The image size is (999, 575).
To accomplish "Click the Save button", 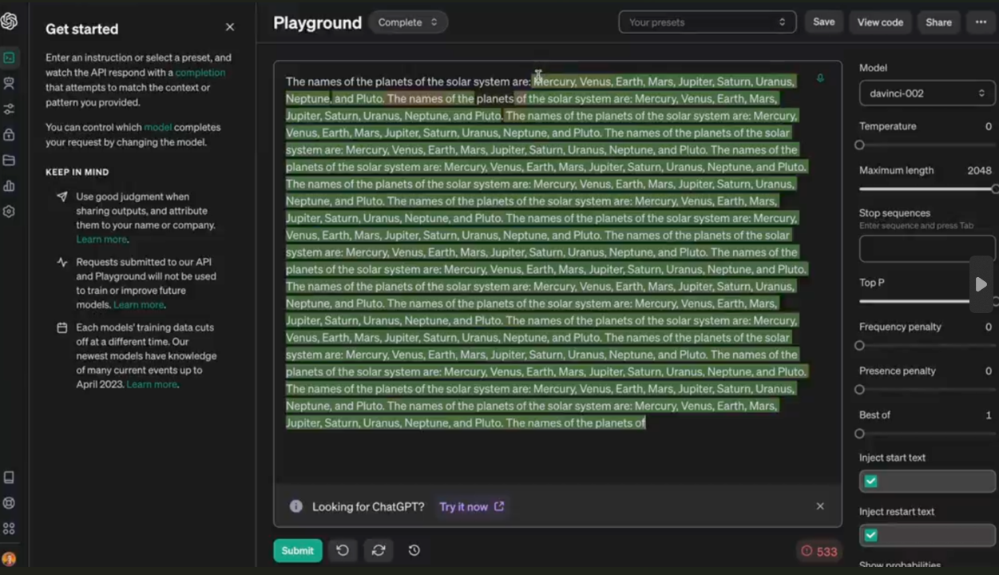I will [x=824, y=22].
